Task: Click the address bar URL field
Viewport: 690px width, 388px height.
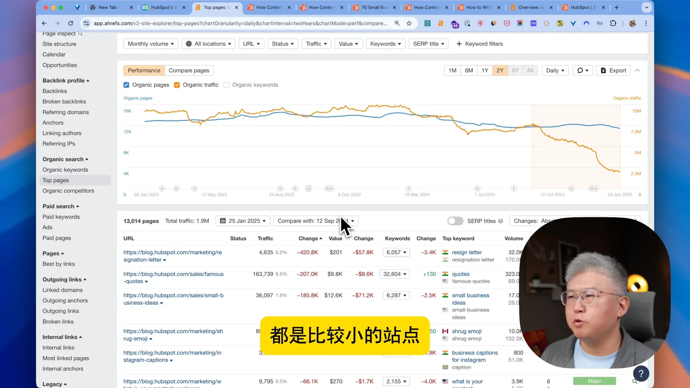Action: [x=240, y=23]
